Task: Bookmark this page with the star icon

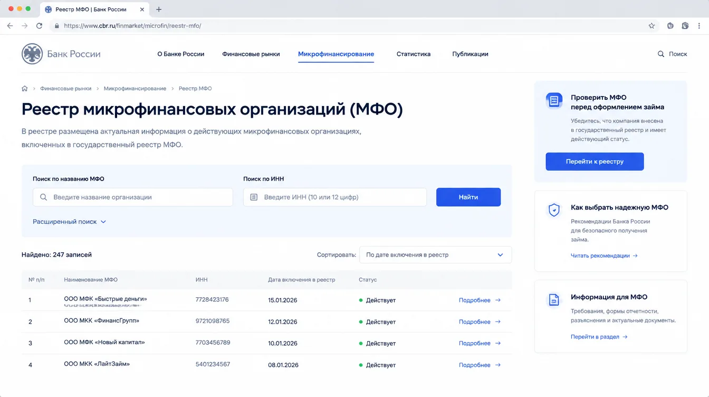Action: tap(651, 25)
